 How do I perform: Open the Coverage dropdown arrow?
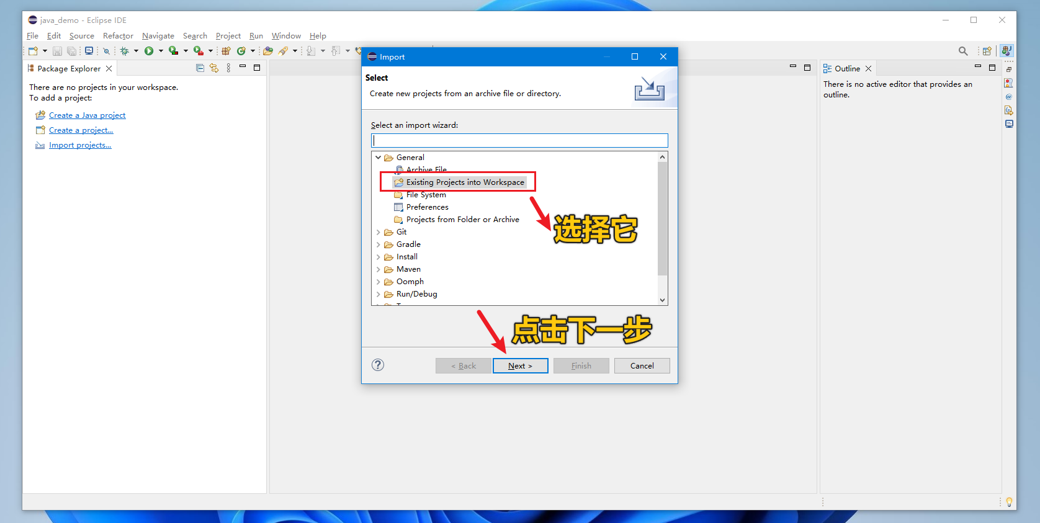tap(186, 51)
